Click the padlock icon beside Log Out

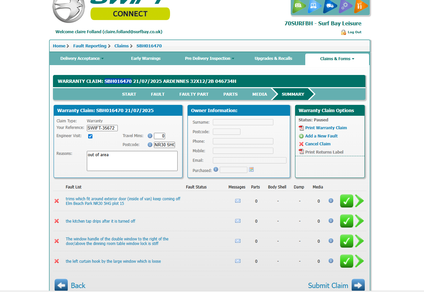(343, 32)
